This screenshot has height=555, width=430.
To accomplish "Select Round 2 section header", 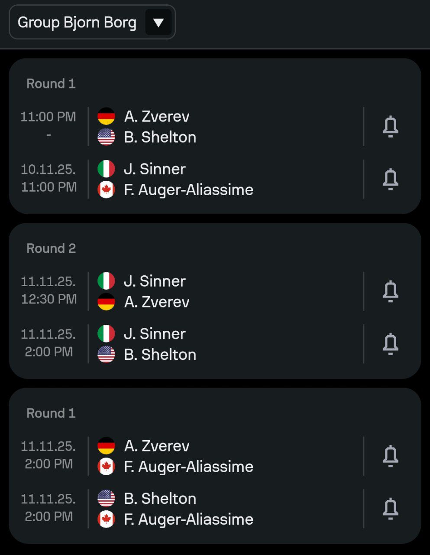I will coord(51,248).
